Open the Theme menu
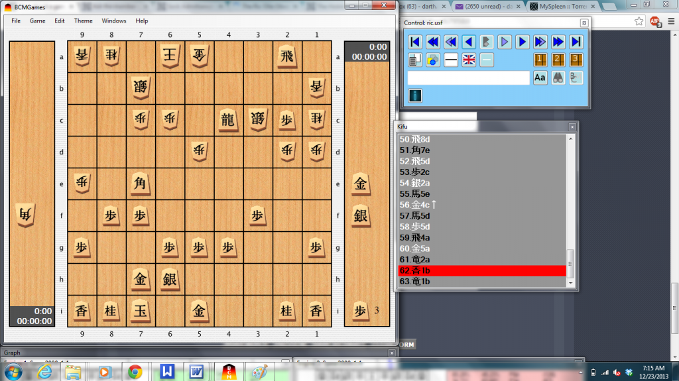 [83, 21]
